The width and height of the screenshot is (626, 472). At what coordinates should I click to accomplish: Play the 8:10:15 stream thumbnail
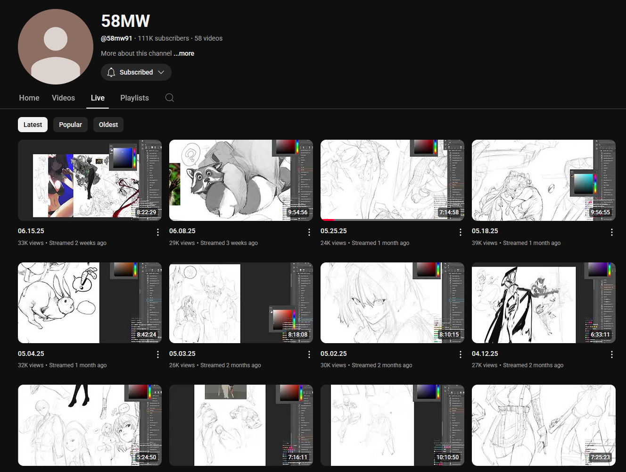(x=392, y=303)
